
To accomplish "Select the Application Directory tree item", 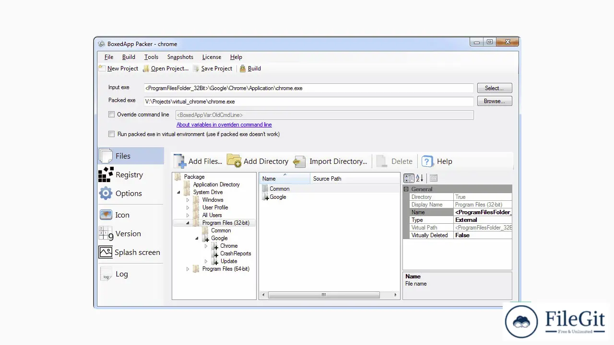I will (216, 184).
